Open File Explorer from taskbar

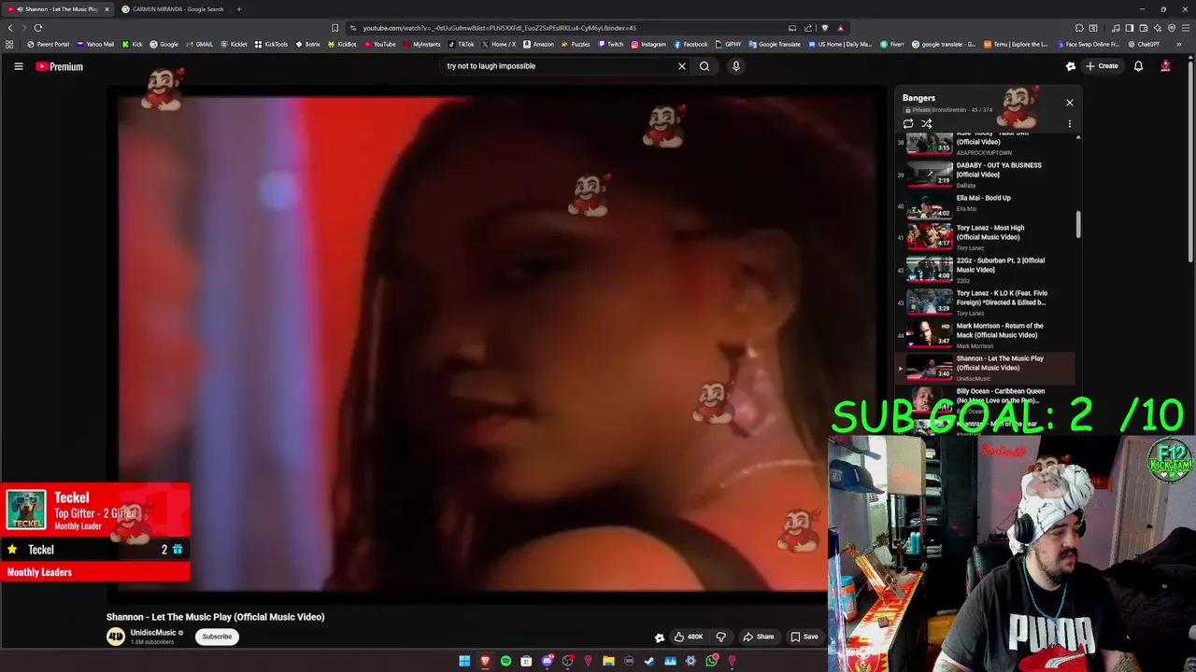[x=608, y=661]
